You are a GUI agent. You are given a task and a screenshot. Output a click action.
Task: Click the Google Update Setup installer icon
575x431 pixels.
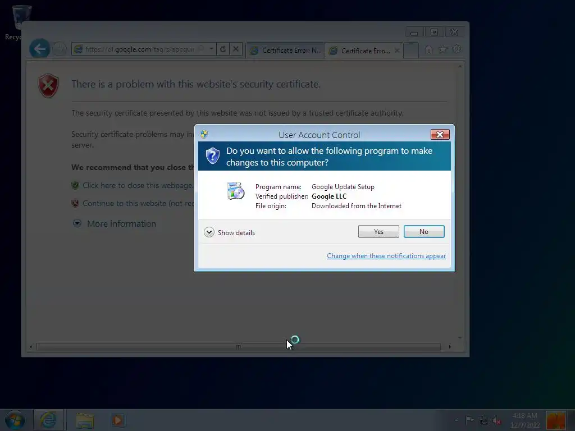point(235,191)
